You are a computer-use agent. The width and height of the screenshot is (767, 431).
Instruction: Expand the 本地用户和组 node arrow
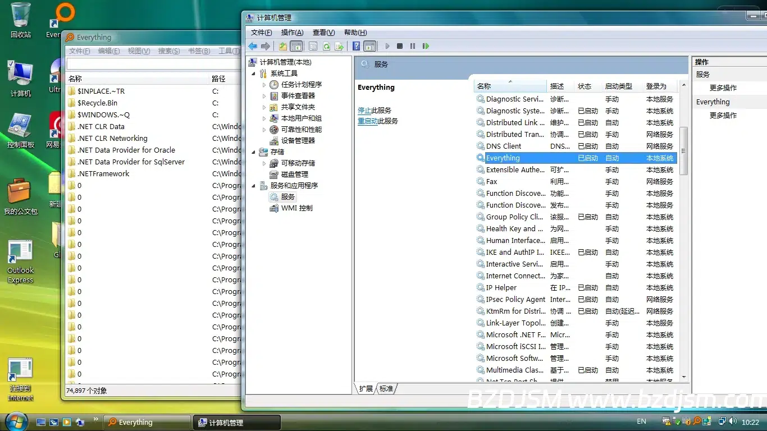point(264,118)
